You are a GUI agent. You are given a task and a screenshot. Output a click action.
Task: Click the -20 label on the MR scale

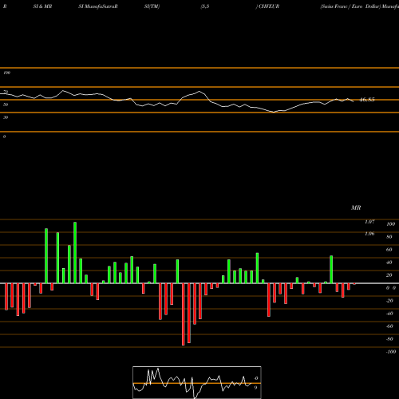coord(389,301)
